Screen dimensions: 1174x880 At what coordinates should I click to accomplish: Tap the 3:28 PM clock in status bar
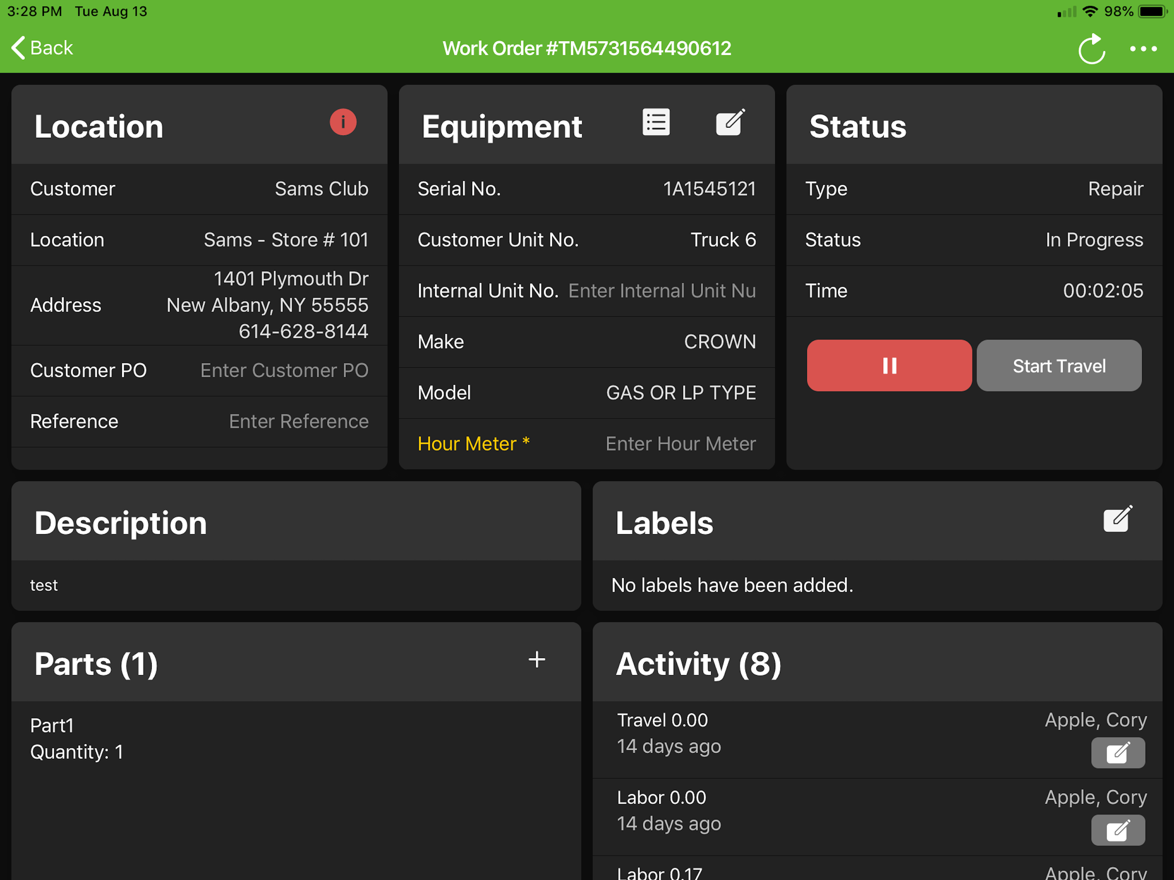coord(34,11)
